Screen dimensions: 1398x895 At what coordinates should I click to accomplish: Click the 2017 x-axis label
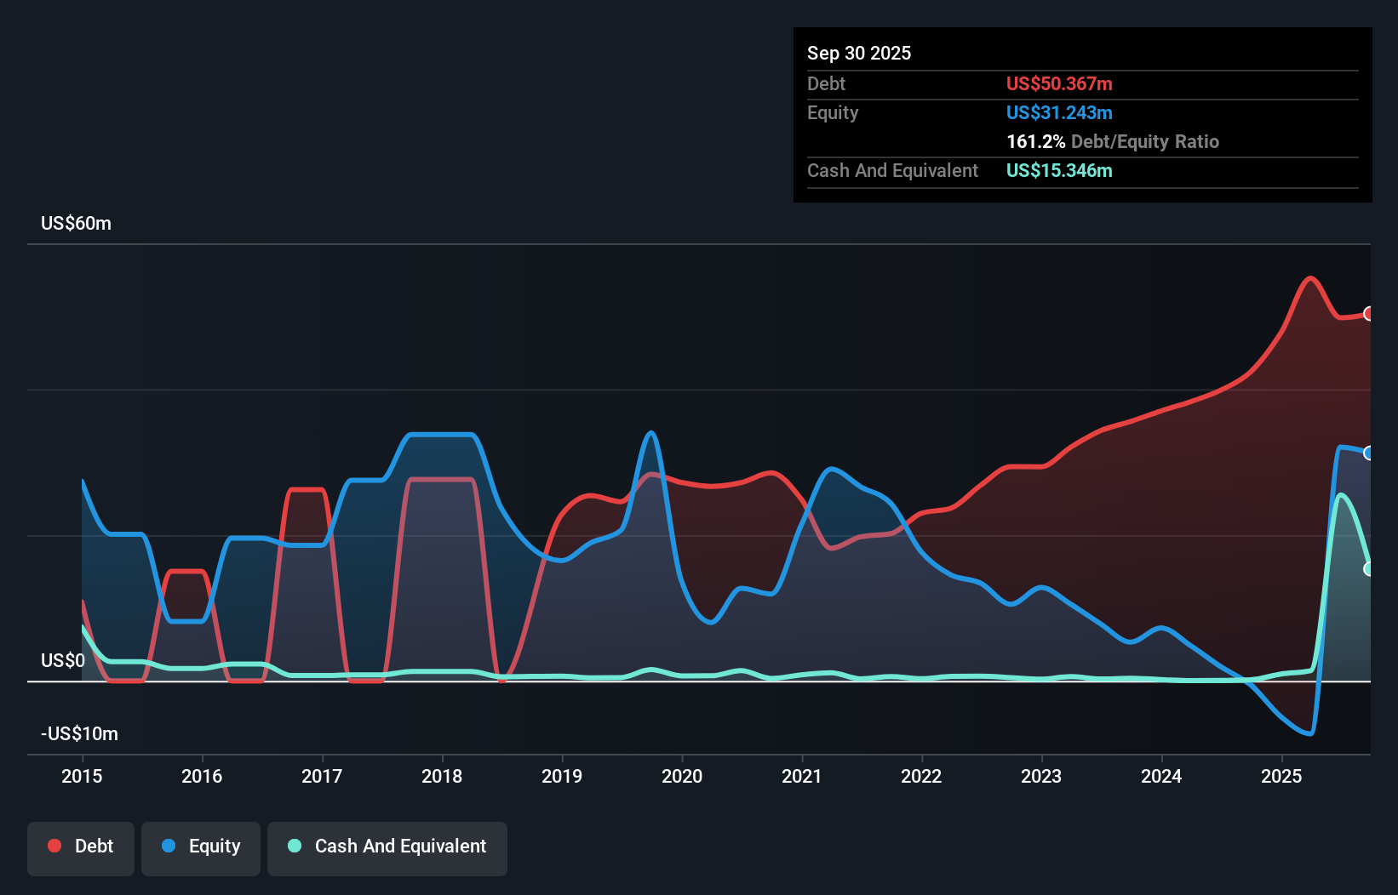pos(322,776)
